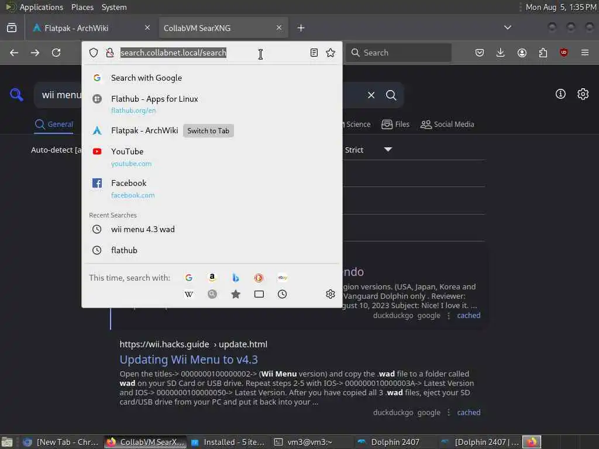Select the Science search category

[358, 124]
